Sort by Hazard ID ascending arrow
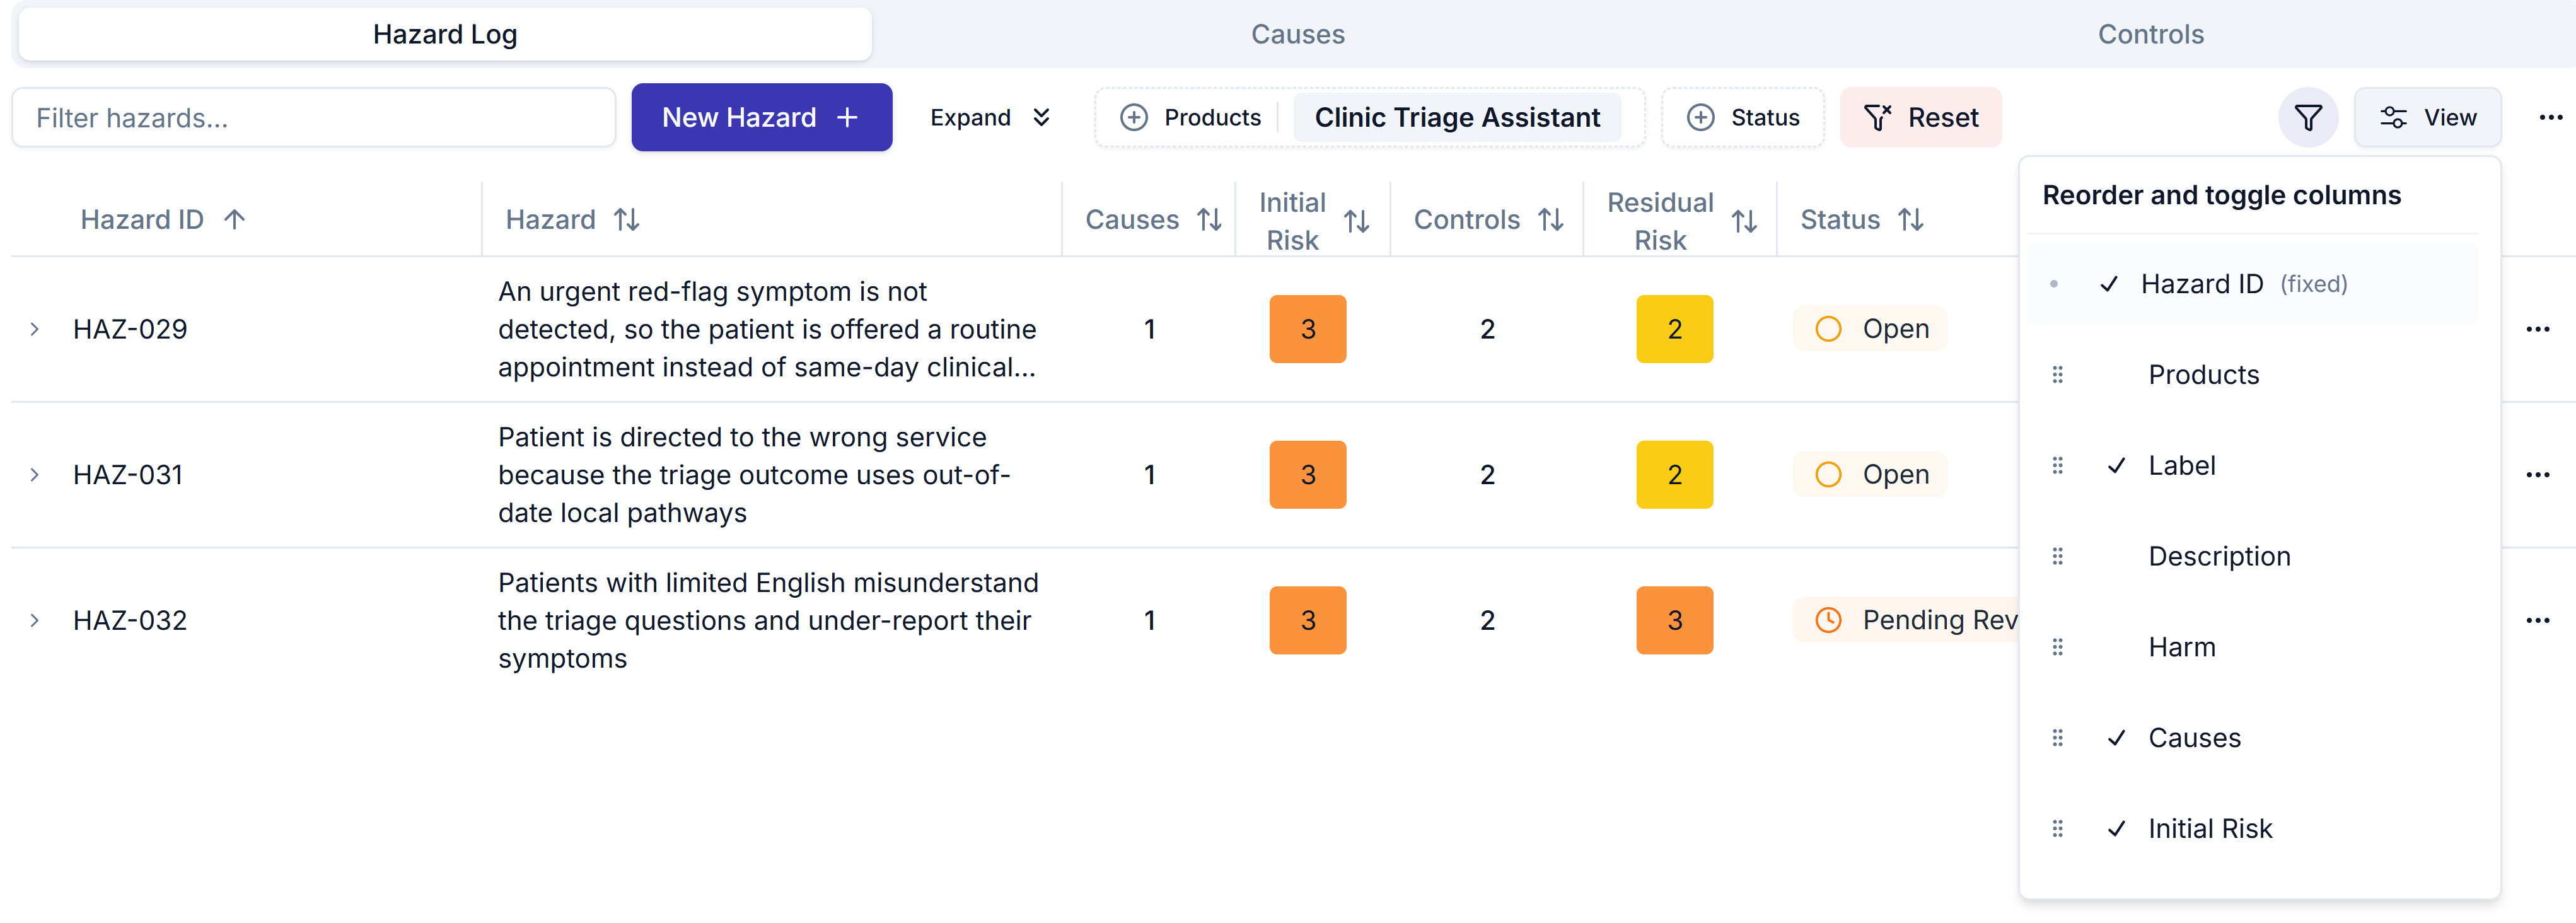This screenshot has width=2576, height=923. click(x=235, y=220)
